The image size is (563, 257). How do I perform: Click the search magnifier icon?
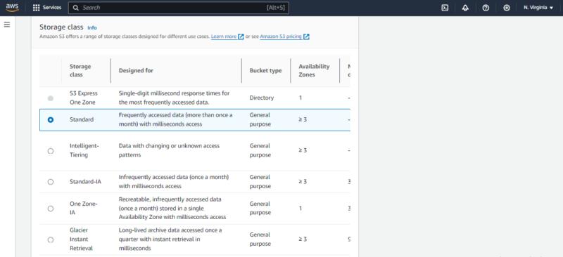click(76, 8)
